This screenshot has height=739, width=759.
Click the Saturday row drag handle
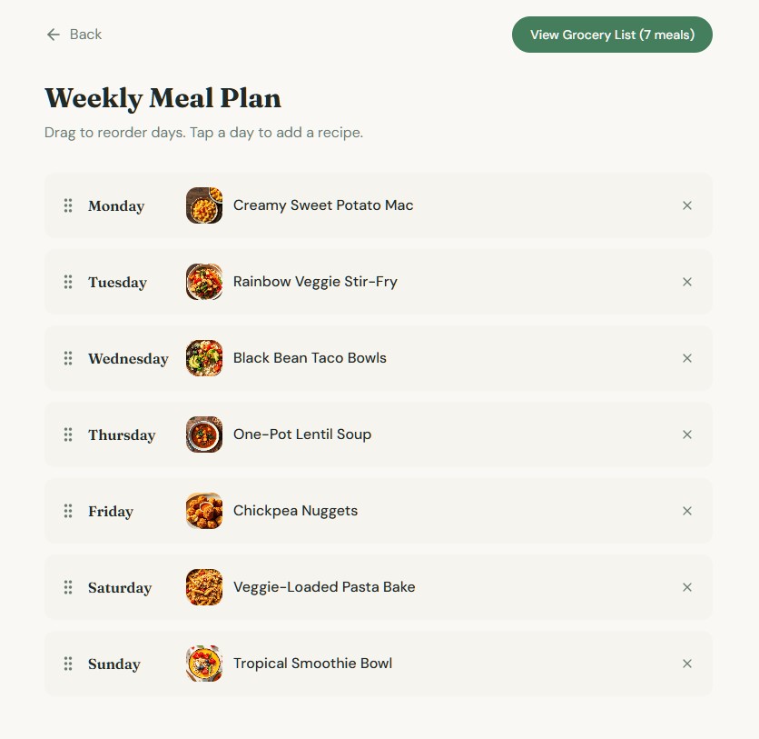tap(68, 587)
